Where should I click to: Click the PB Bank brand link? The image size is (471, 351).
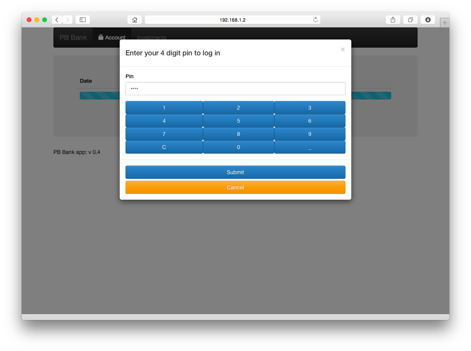click(73, 38)
